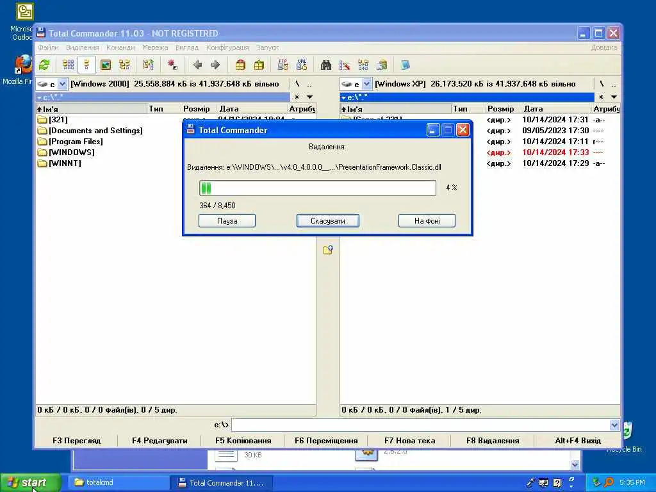Click the deletion progress bar
Screen dimensions: 656x492
click(x=318, y=188)
